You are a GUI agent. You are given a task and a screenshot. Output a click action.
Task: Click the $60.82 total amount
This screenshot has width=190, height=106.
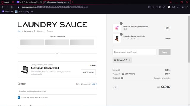point(166,87)
